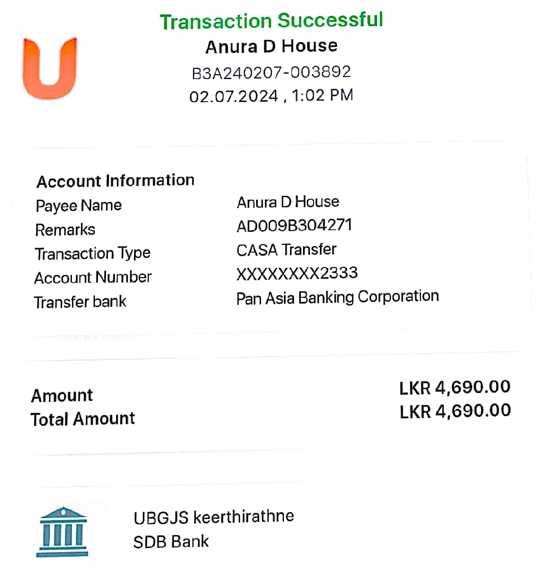Click the CASA Transfer value
The height and width of the screenshot is (588, 545).
pos(286,250)
